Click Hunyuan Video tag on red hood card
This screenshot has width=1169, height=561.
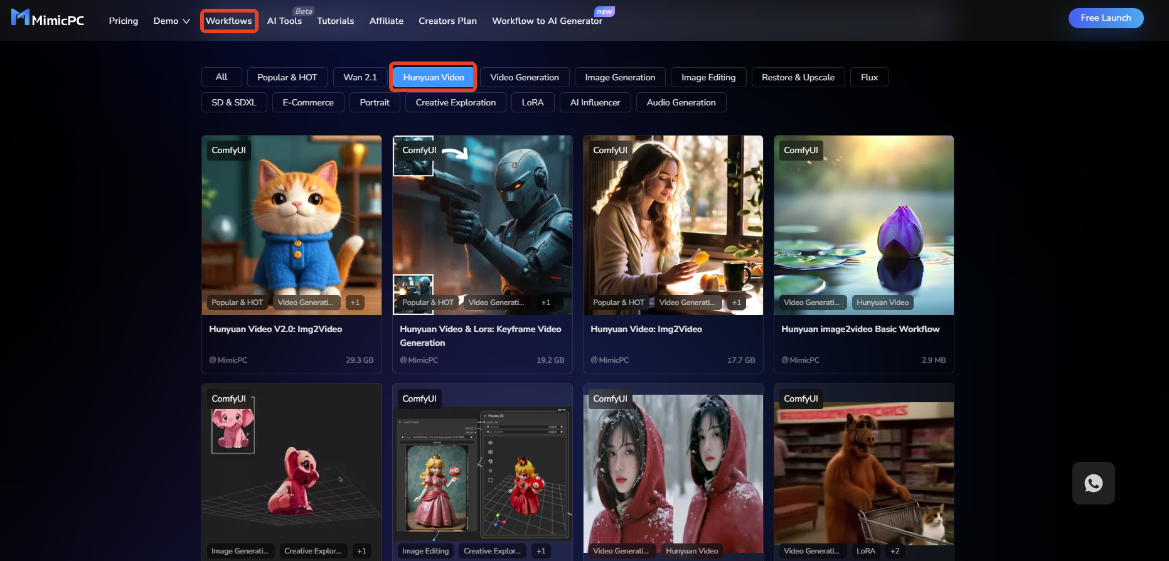point(691,551)
